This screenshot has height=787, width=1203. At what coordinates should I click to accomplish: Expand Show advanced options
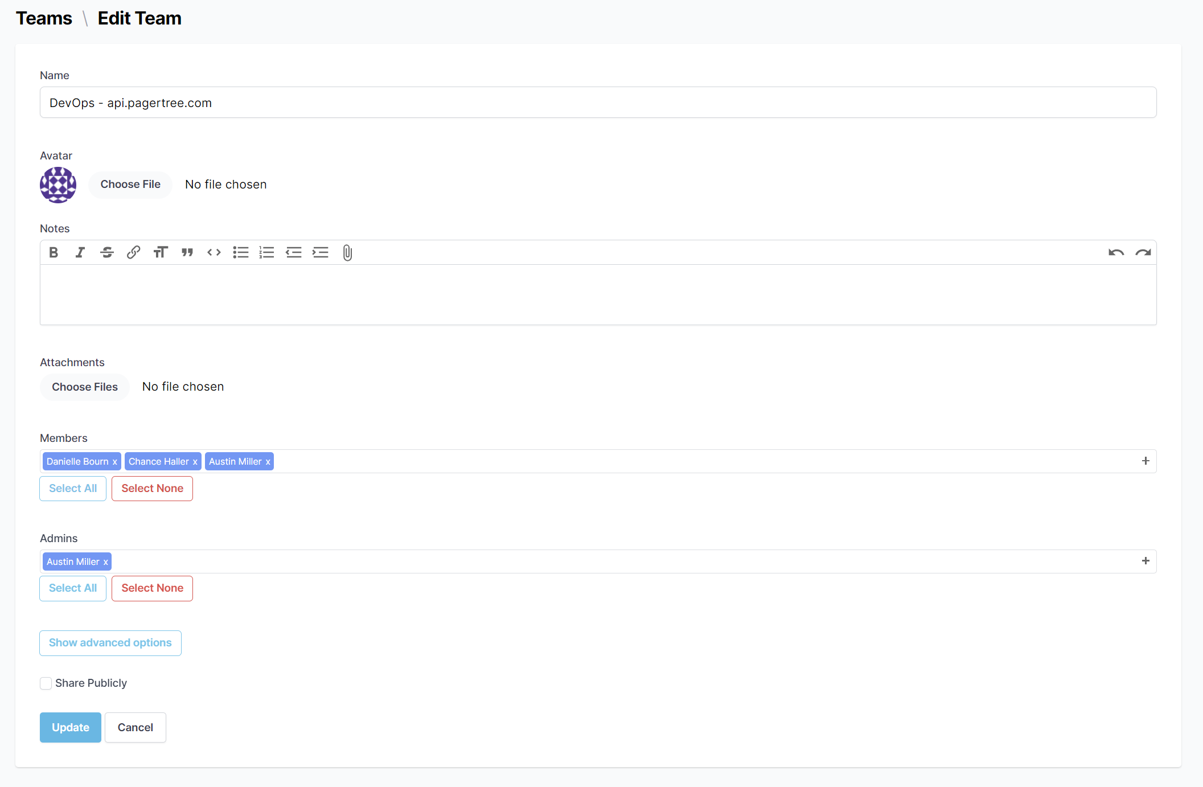[x=110, y=642]
